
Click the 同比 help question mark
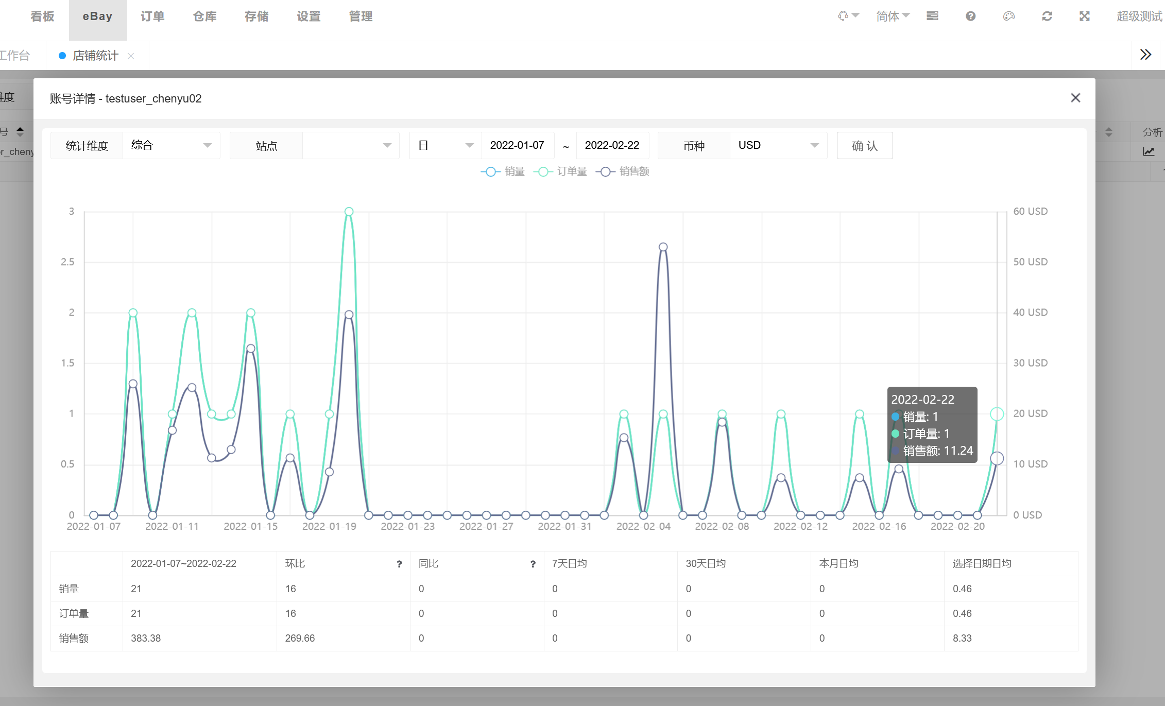pos(533,564)
